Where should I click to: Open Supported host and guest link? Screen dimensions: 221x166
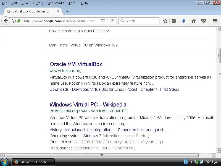[x=142, y=130]
